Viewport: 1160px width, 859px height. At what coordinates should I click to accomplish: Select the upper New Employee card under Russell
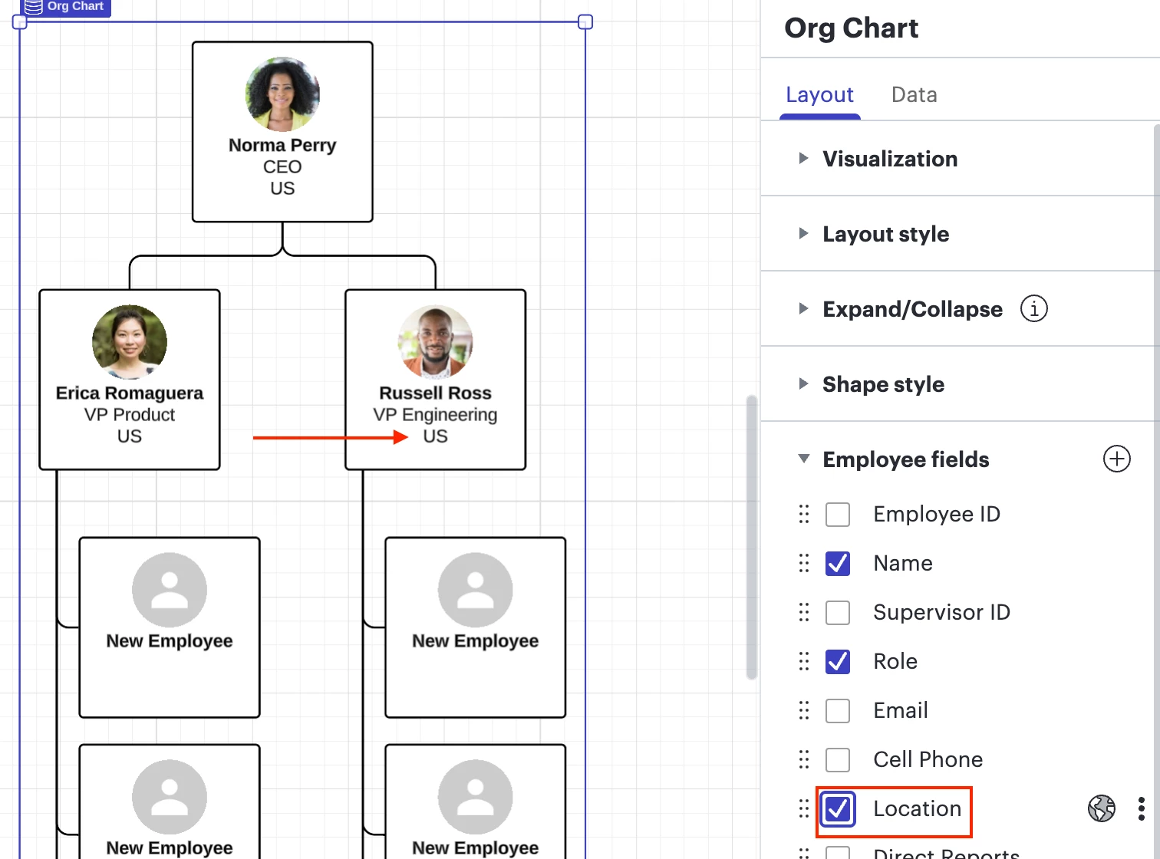point(476,627)
